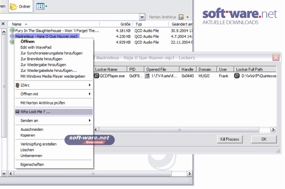The height and width of the screenshot is (189, 285).
Task: Click the Lockers list left scroll arrow
Action: (96, 130)
